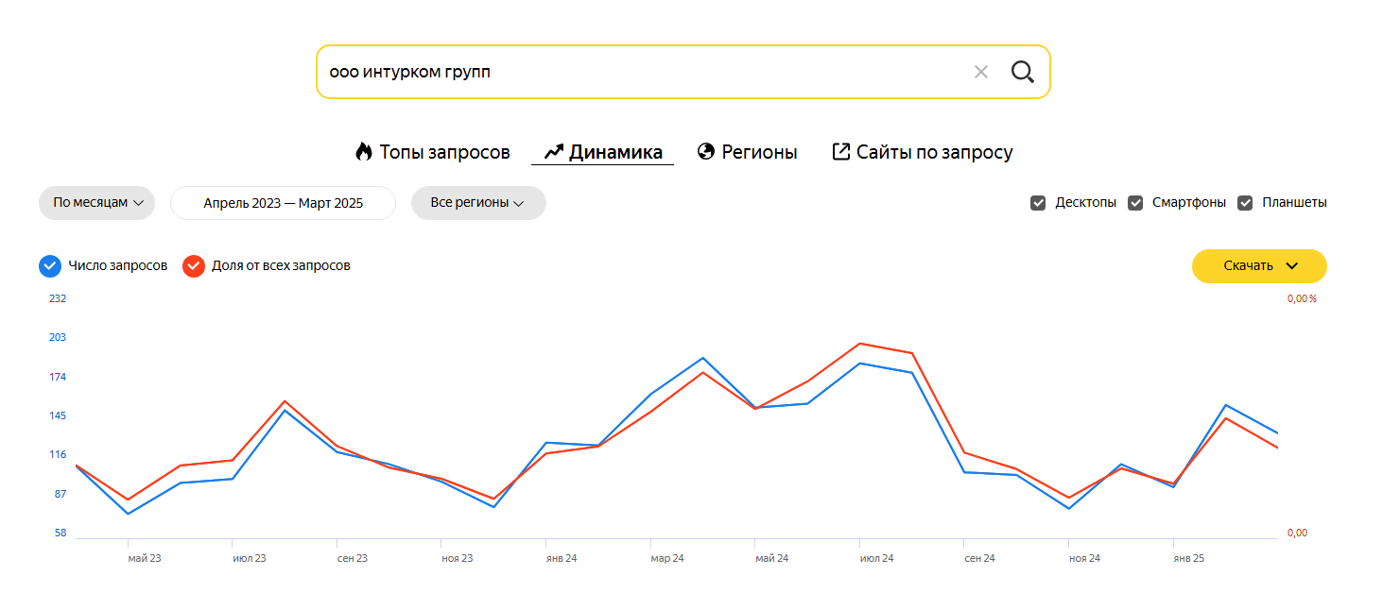Uncheck the Десктопы checkbox

pos(1038,203)
